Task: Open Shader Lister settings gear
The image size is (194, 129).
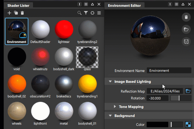Action: pyautogui.click(x=92, y=13)
